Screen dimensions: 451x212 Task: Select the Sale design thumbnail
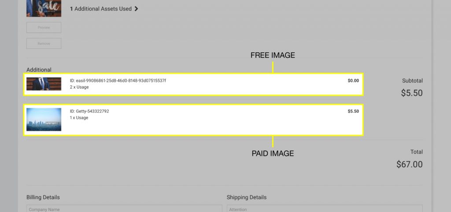pyautogui.click(x=44, y=8)
